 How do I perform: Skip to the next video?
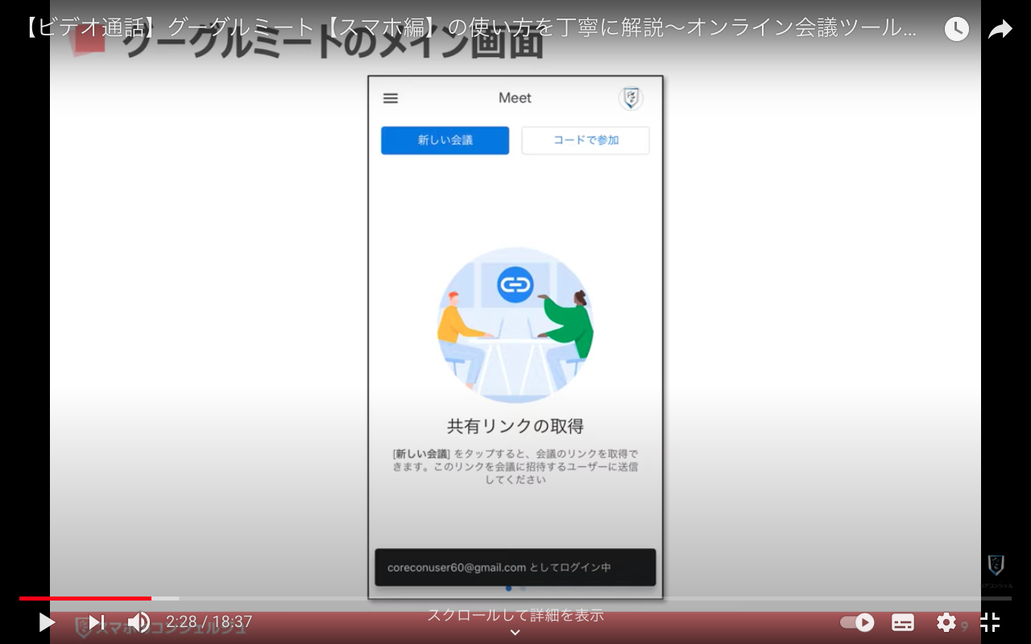click(97, 622)
